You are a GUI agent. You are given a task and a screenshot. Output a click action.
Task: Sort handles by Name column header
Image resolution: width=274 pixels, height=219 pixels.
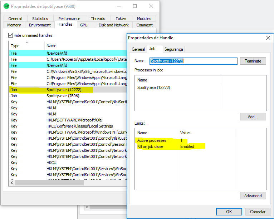coord(85,46)
